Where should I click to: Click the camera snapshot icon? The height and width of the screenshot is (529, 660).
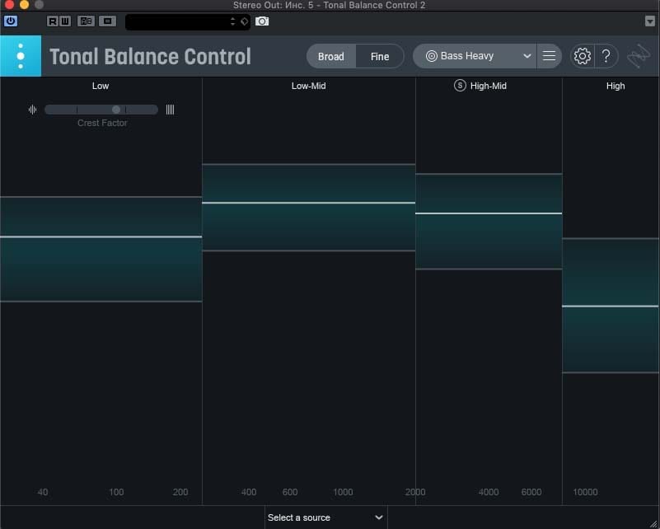(262, 21)
